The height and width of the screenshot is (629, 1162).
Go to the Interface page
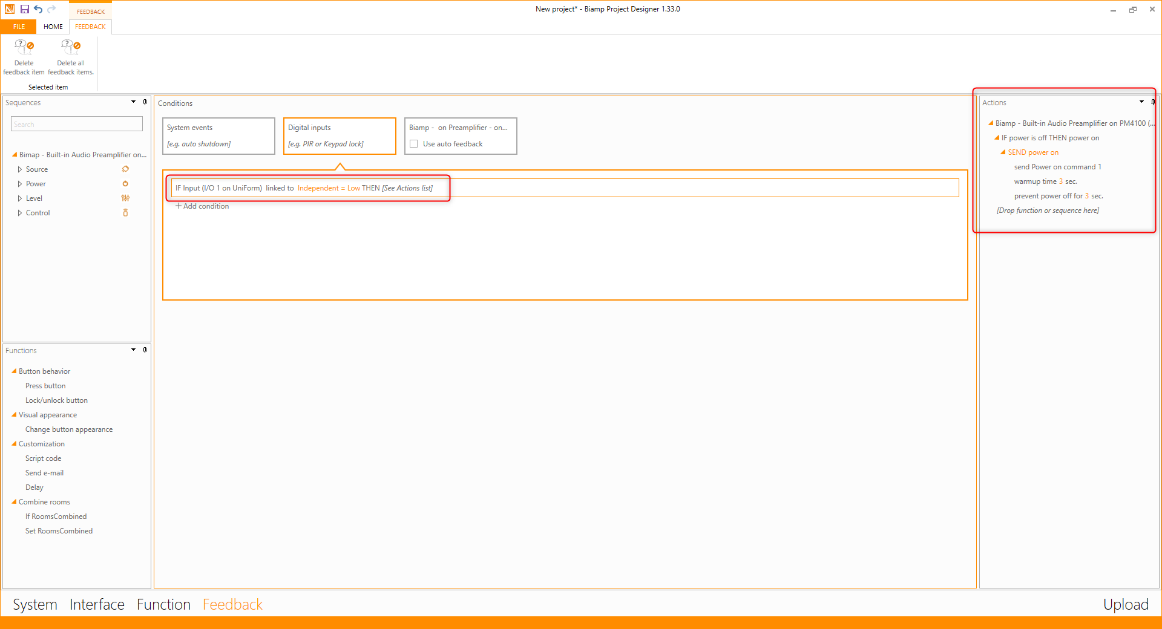click(x=97, y=604)
